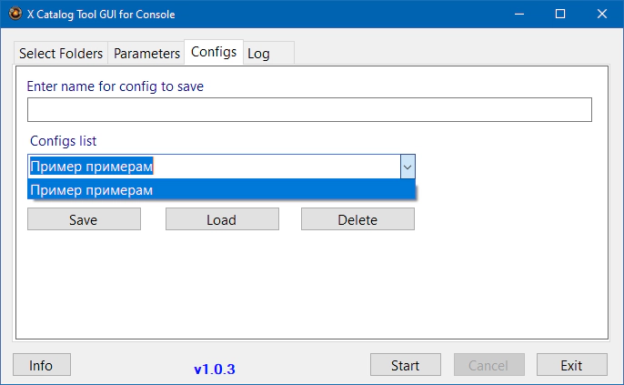The image size is (624, 385).
Task: Collapse the Configs list dropdown arrow
Action: [x=408, y=167]
